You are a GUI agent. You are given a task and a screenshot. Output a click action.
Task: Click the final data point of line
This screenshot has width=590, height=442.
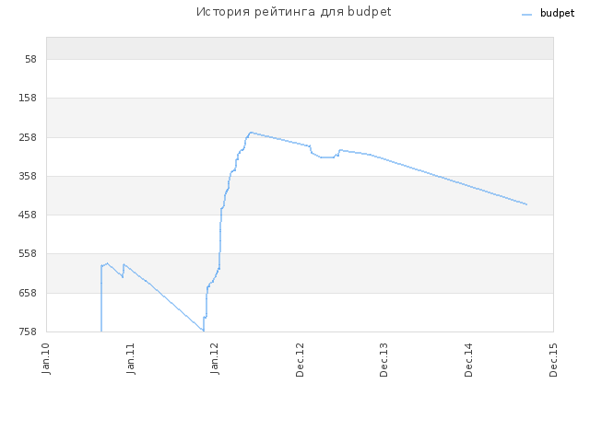click(x=526, y=204)
